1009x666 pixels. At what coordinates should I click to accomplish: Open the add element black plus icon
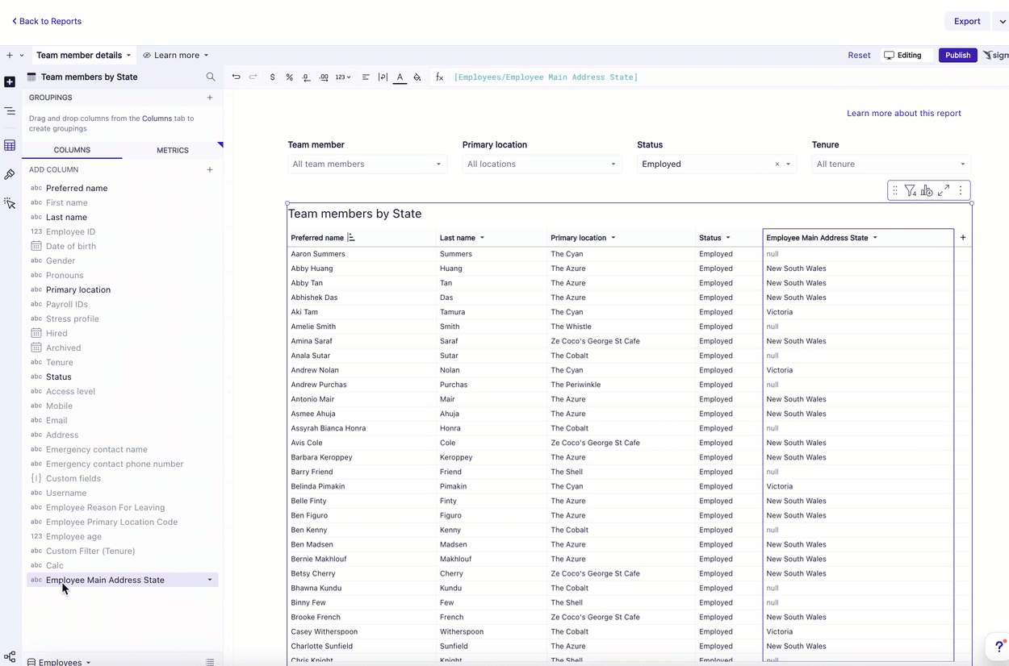[x=10, y=82]
